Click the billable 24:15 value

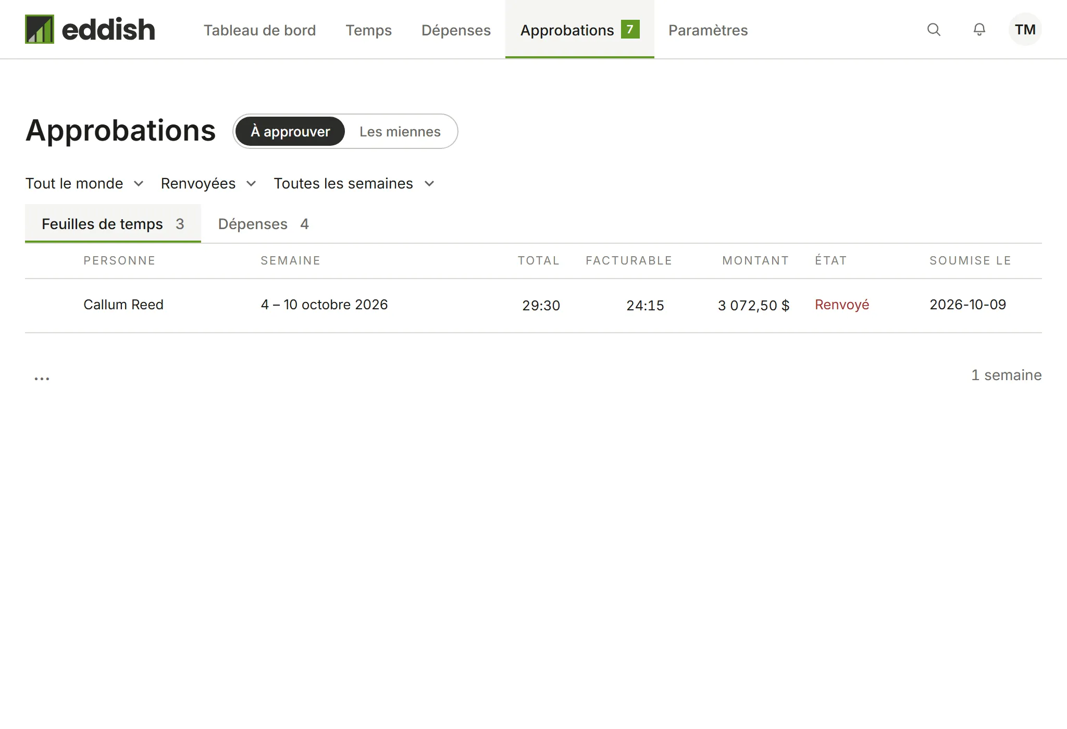pos(645,305)
